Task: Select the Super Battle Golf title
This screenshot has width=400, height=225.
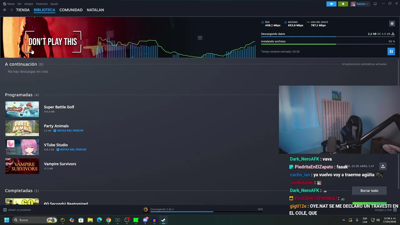Action: pos(59,107)
